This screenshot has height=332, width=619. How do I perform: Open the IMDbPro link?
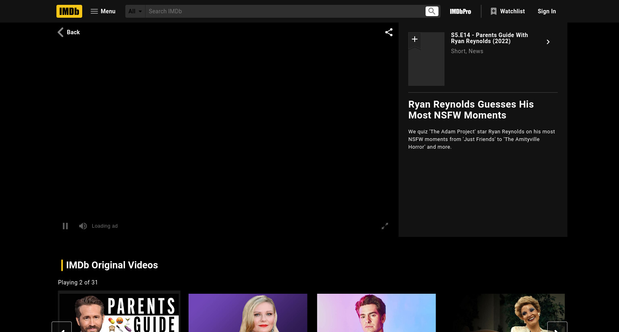461,11
